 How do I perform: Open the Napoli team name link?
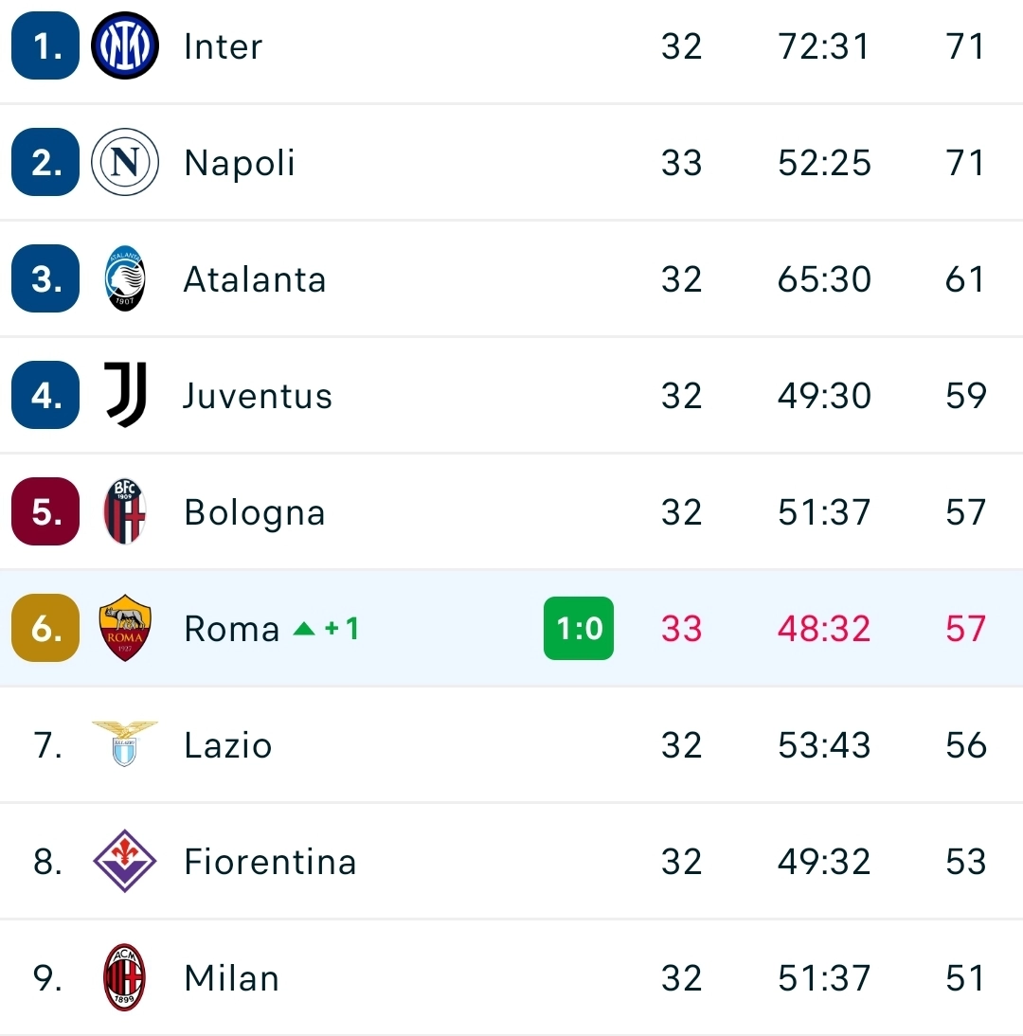240,163
